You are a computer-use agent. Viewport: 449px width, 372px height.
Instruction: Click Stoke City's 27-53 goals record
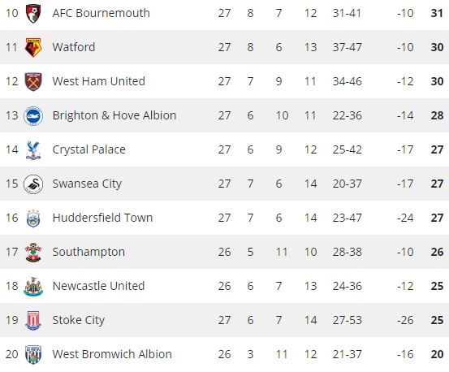[347, 321]
